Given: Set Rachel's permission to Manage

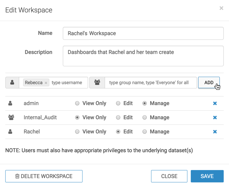Looking at the screenshot, I should pyautogui.click(x=145, y=132).
